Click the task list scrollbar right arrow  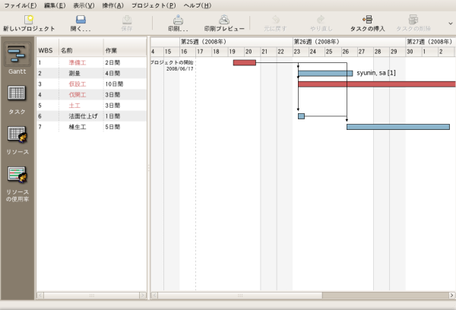point(143,295)
